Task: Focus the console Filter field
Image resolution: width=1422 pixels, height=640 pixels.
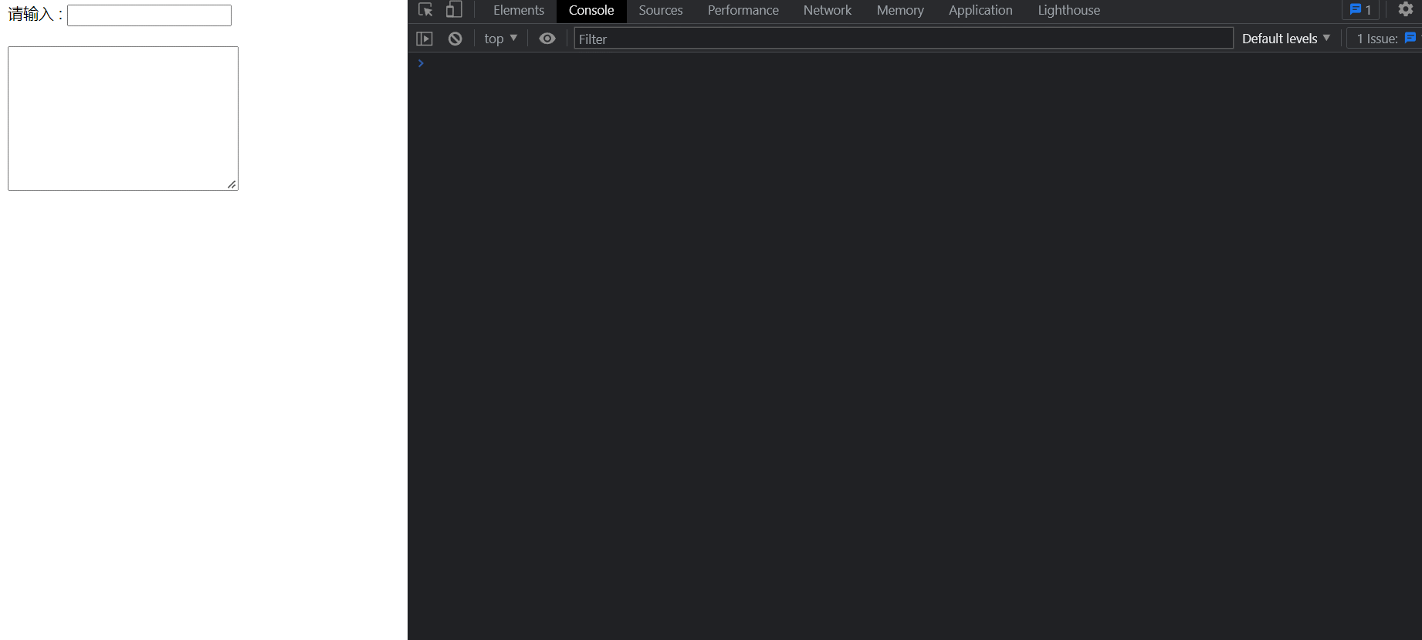Action: 903,39
